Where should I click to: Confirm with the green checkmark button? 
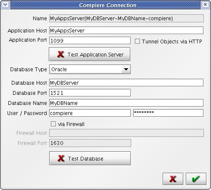[196, 179]
